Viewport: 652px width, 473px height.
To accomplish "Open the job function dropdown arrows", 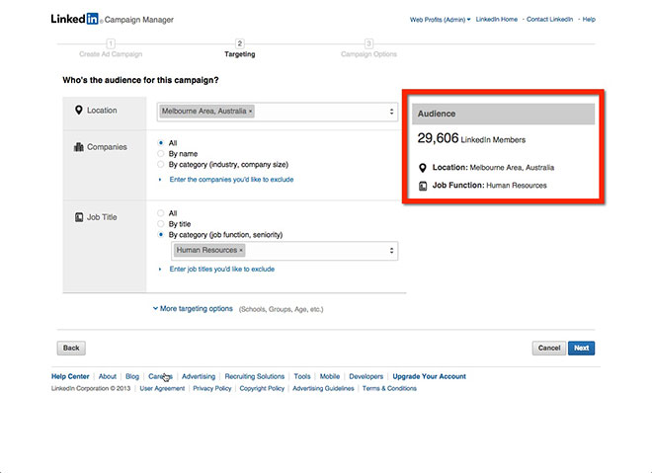I will tap(391, 251).
